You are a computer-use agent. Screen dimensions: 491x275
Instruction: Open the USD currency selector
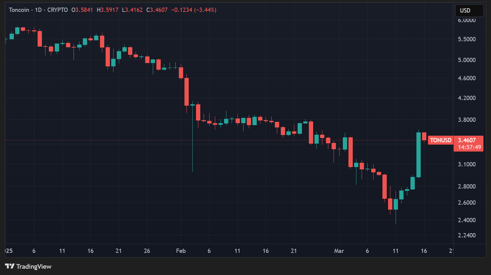(469, 10)
